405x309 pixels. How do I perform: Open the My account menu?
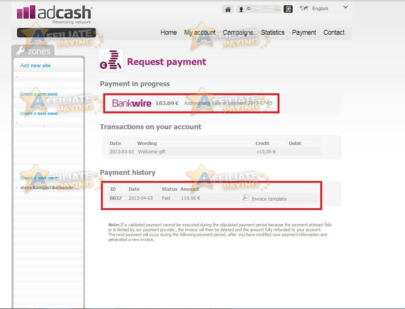[x=200, y=32]
